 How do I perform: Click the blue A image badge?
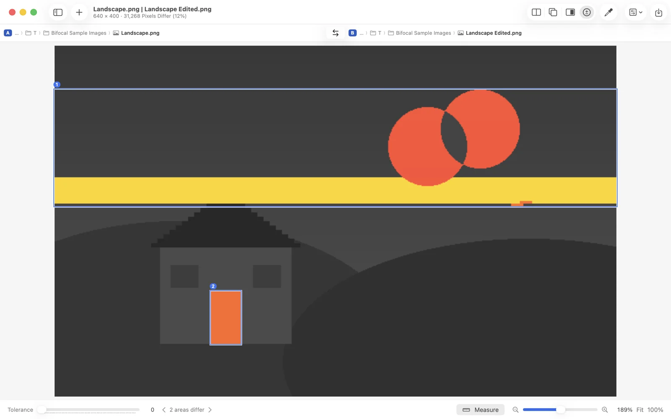8,33
